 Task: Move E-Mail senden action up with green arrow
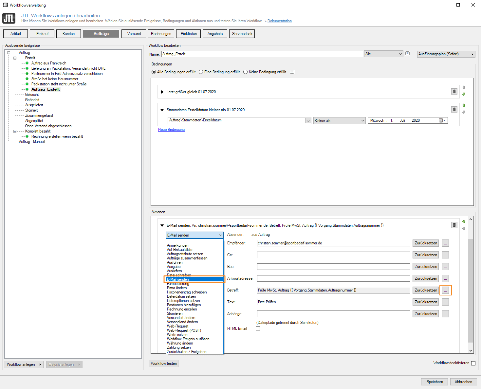464,221
